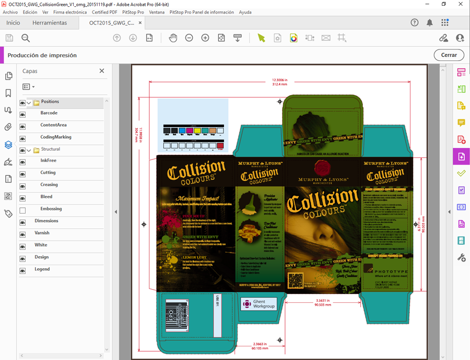This screenshot has width=470, height=360.
Task: Click the layers panel vertical scrollbar
Action: click(107, 225)
